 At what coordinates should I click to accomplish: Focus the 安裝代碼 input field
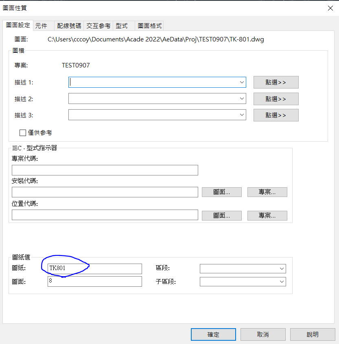(105, 192)
